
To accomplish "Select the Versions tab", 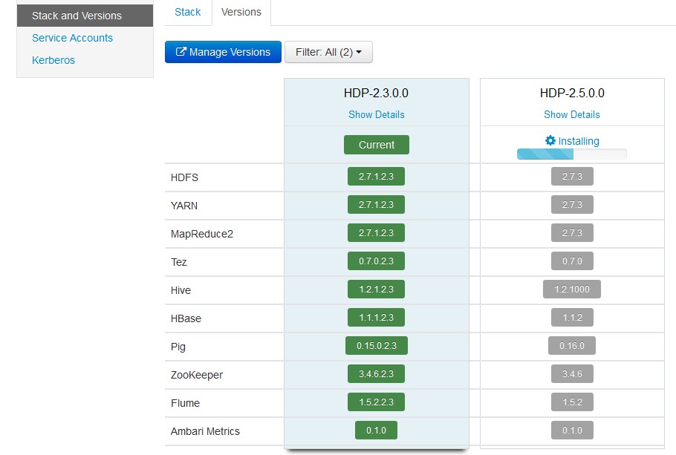I will pos(241,12).
